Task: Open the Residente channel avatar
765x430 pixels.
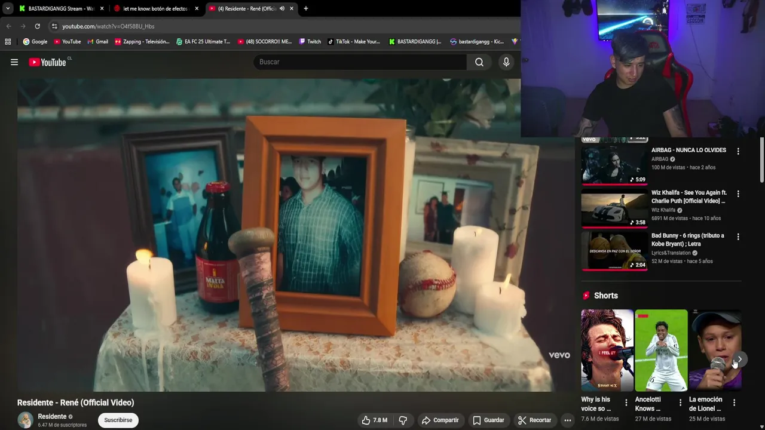Action: 25,420
